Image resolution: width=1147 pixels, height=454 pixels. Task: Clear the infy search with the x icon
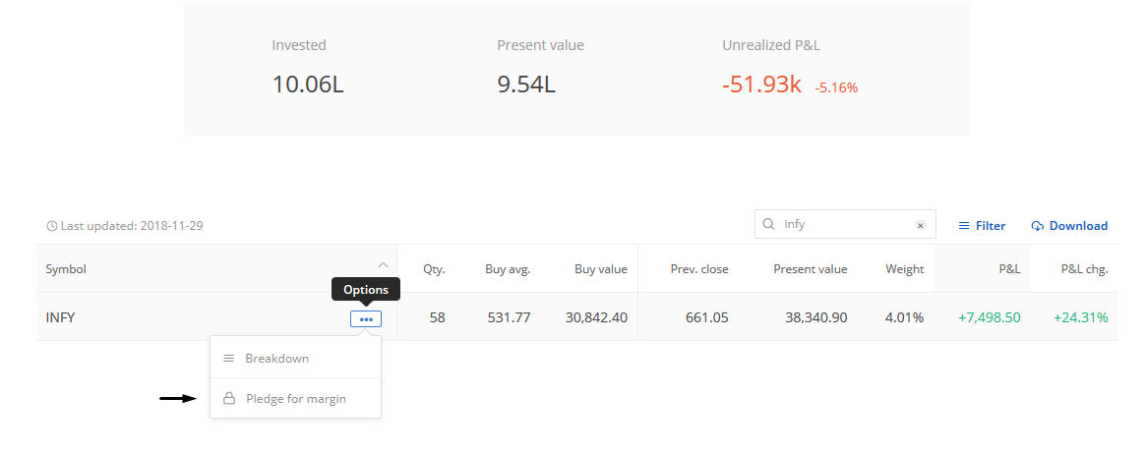click(920, 225)
